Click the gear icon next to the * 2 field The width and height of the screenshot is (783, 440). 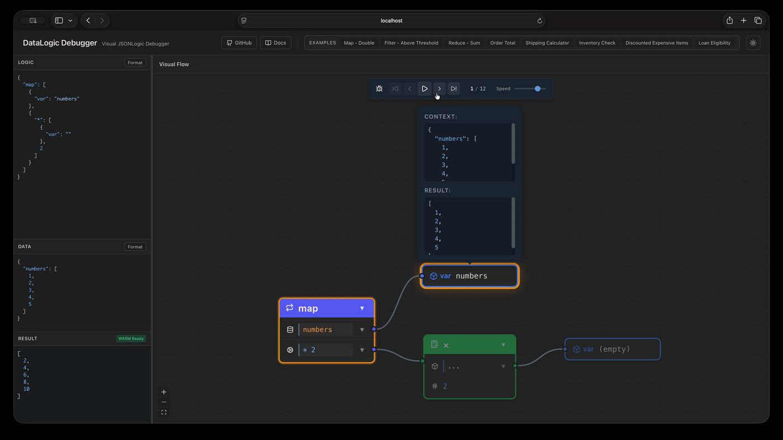[290, 349]
